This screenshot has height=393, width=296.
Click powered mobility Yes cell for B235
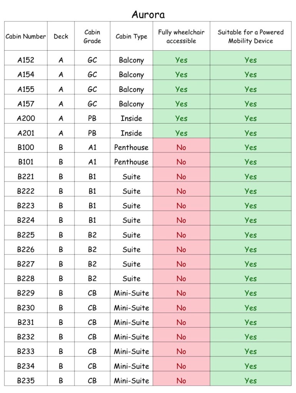tap(250, 381)
